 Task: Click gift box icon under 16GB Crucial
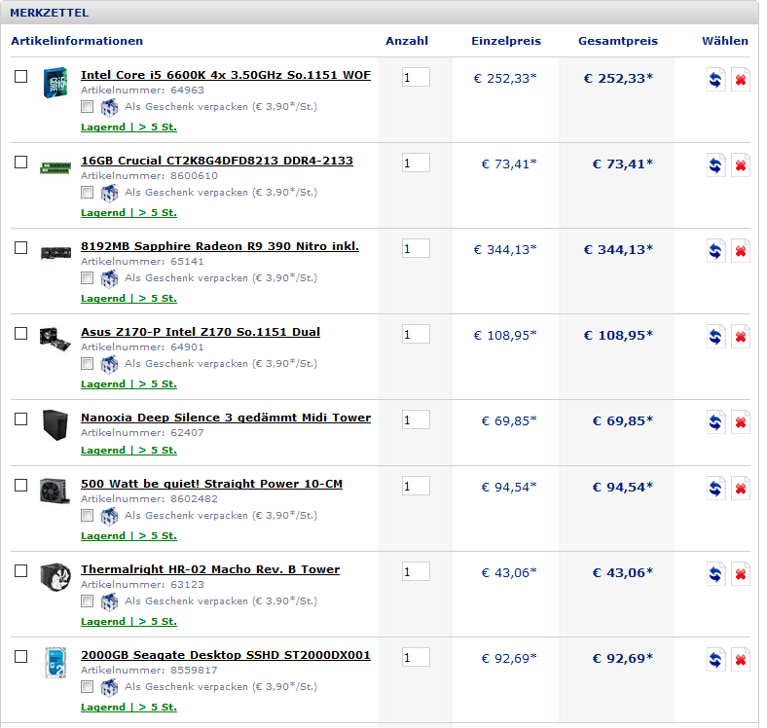click(109, 193)
